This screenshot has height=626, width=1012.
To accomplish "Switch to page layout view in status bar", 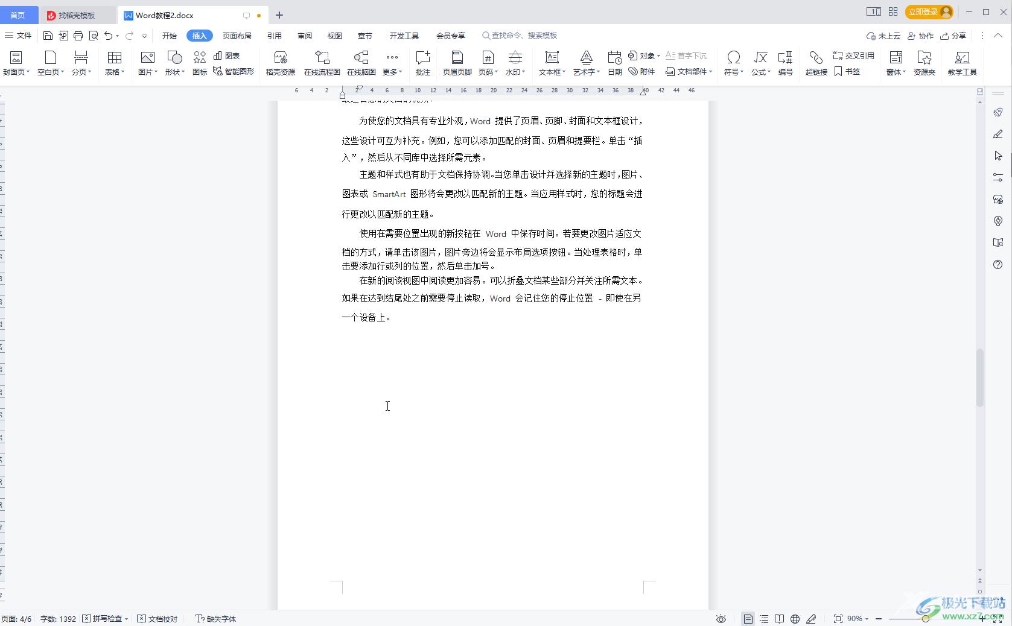I will point(748,619).
